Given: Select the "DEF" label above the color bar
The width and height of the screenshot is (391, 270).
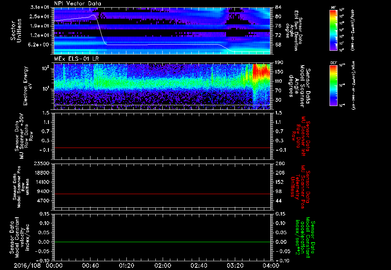Looking at the screenshot, I should (334, 63).
